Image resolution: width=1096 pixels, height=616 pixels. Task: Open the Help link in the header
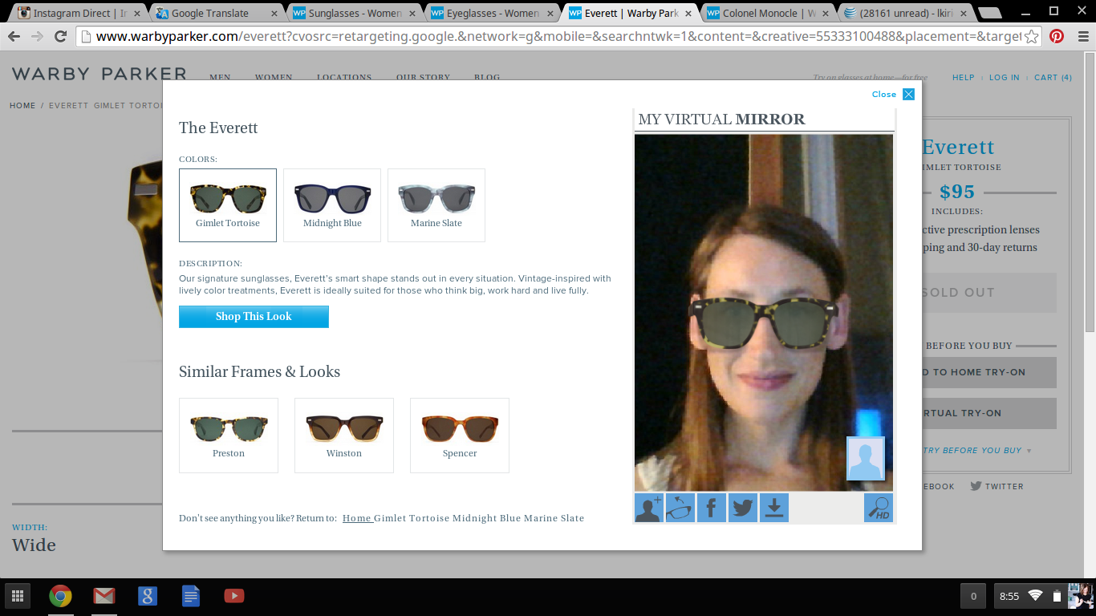(x=963, y=78)
